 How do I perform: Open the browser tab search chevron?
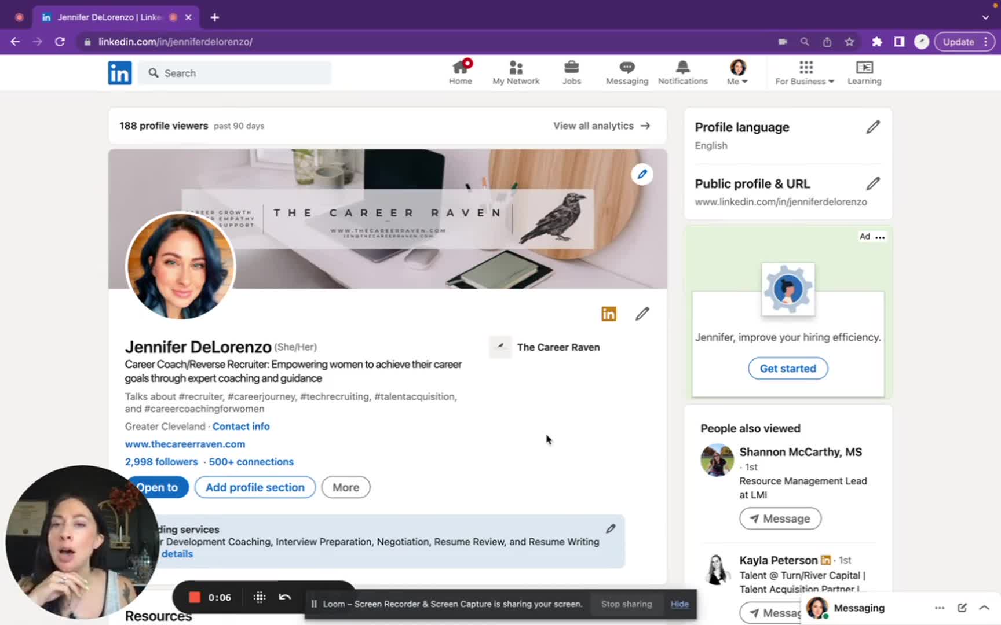click(x=985, y=17)
